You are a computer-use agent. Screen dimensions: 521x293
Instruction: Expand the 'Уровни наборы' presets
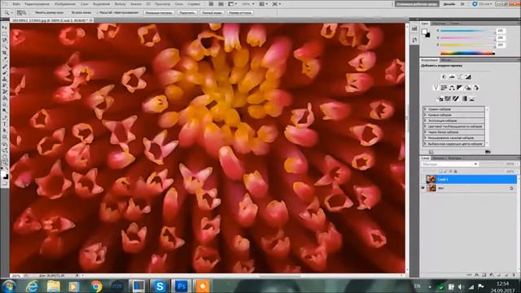[x=425, y=109]
